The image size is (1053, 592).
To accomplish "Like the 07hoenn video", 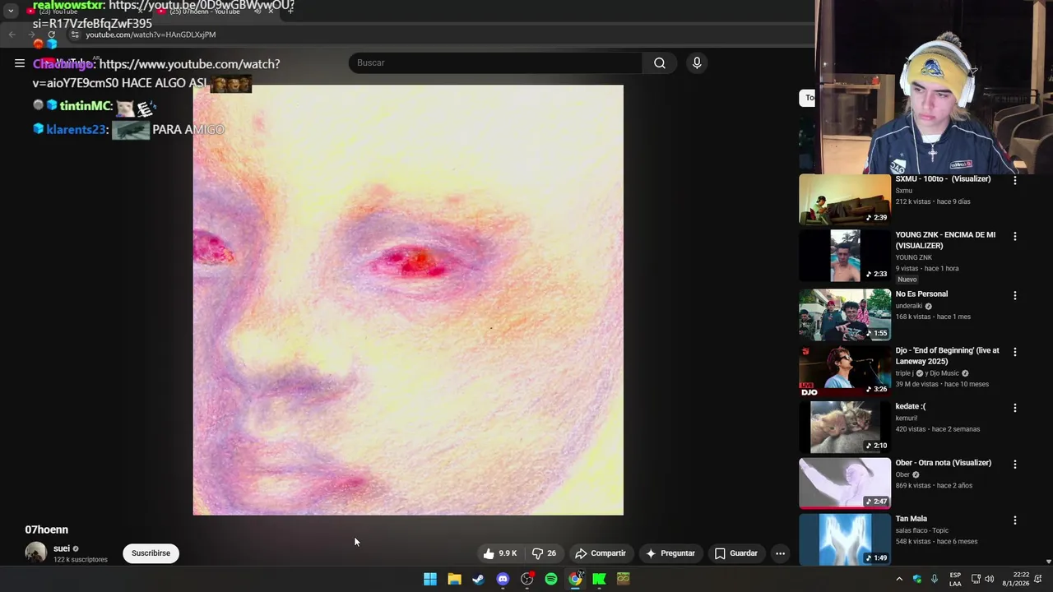I will [x=500, y=553].
